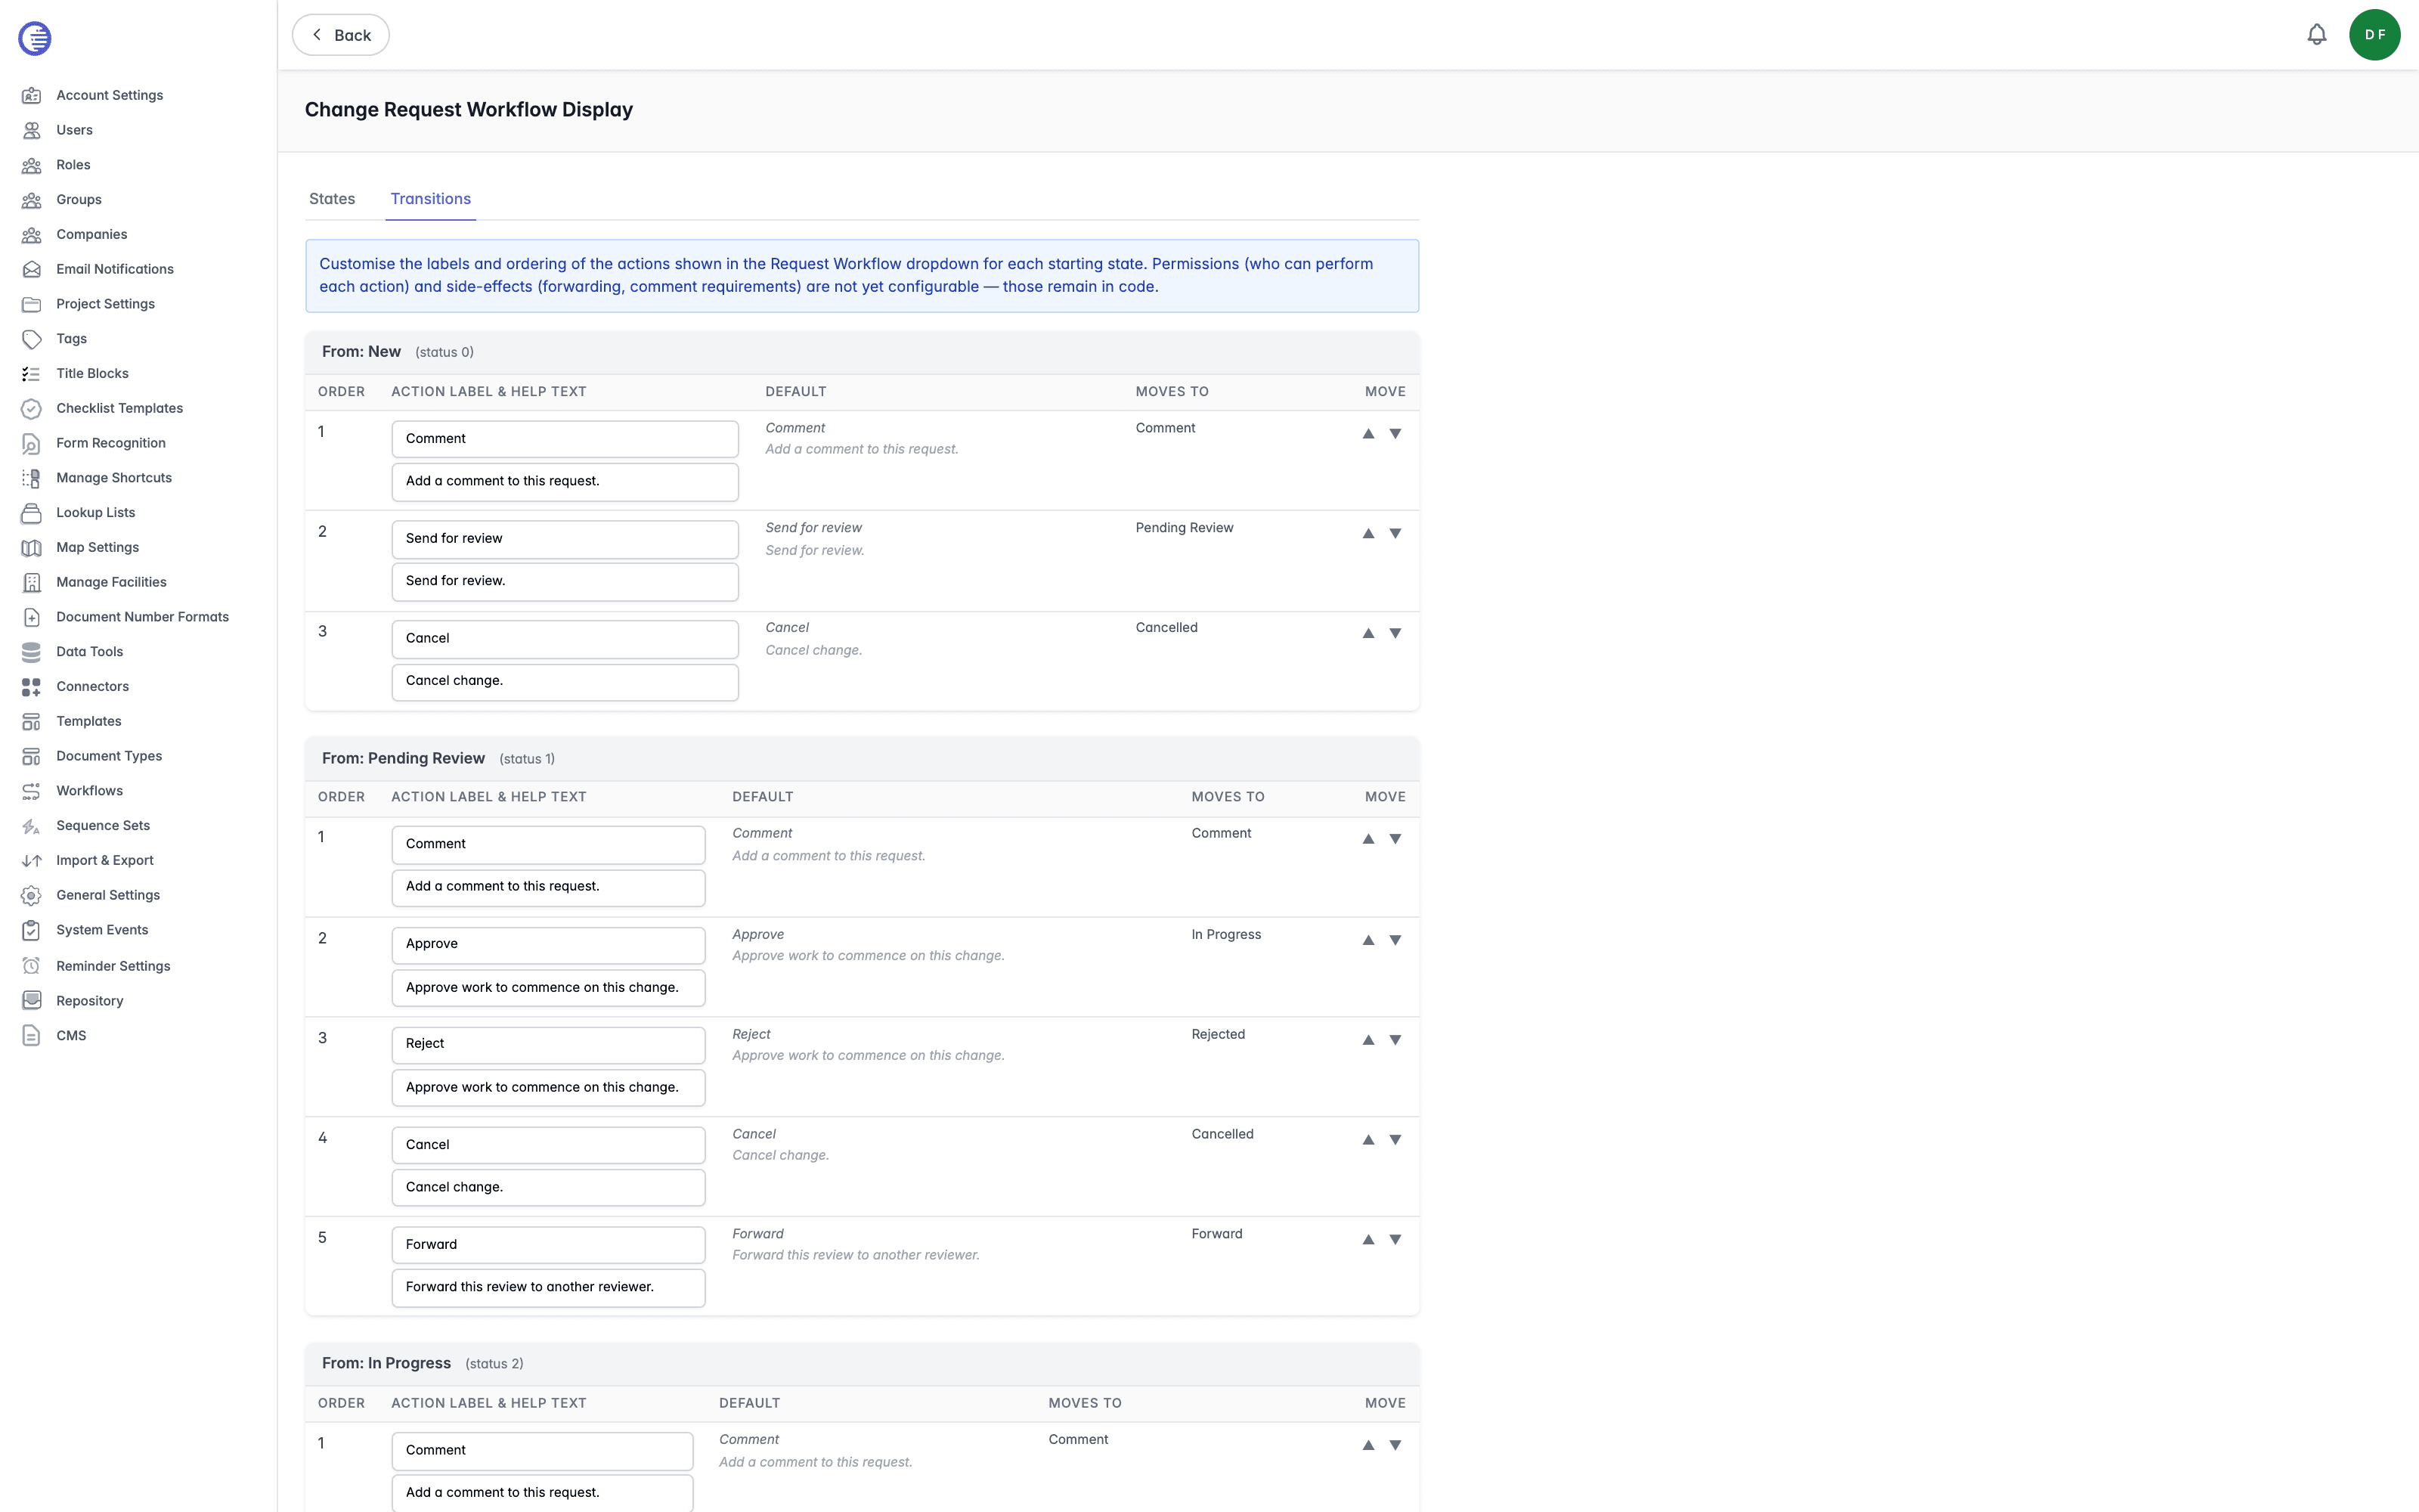Click 'In Progress' in Moves To column
2419x1512 pixels.
click(1226, 934)
